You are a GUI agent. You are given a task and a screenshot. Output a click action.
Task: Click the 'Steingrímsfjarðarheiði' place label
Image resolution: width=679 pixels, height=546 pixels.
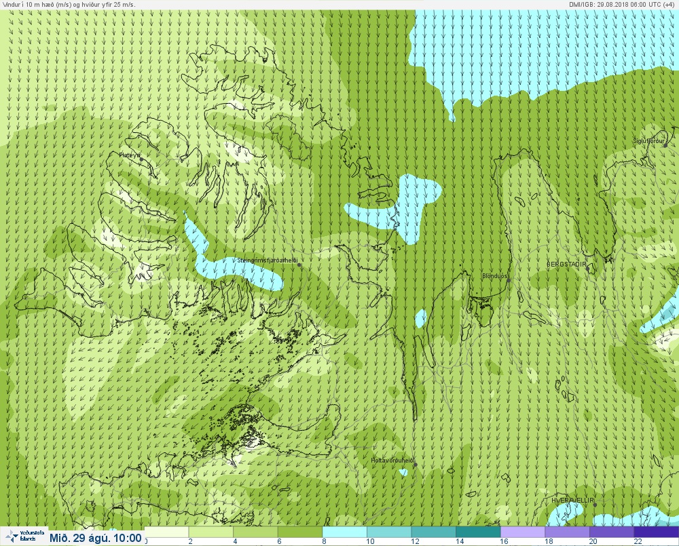pos(268,260)
